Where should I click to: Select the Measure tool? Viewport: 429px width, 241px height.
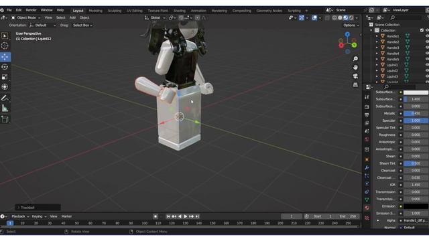click(x=5, y=108)
